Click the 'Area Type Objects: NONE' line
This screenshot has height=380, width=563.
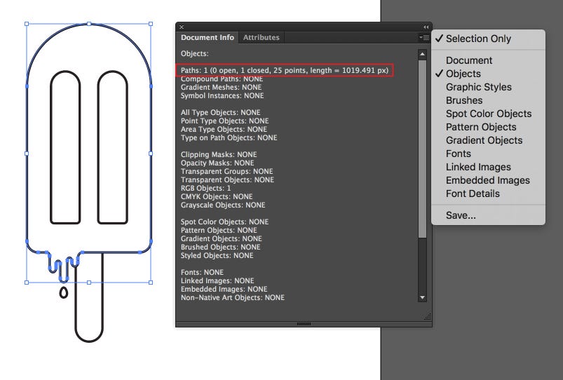[x=224, y=129]
